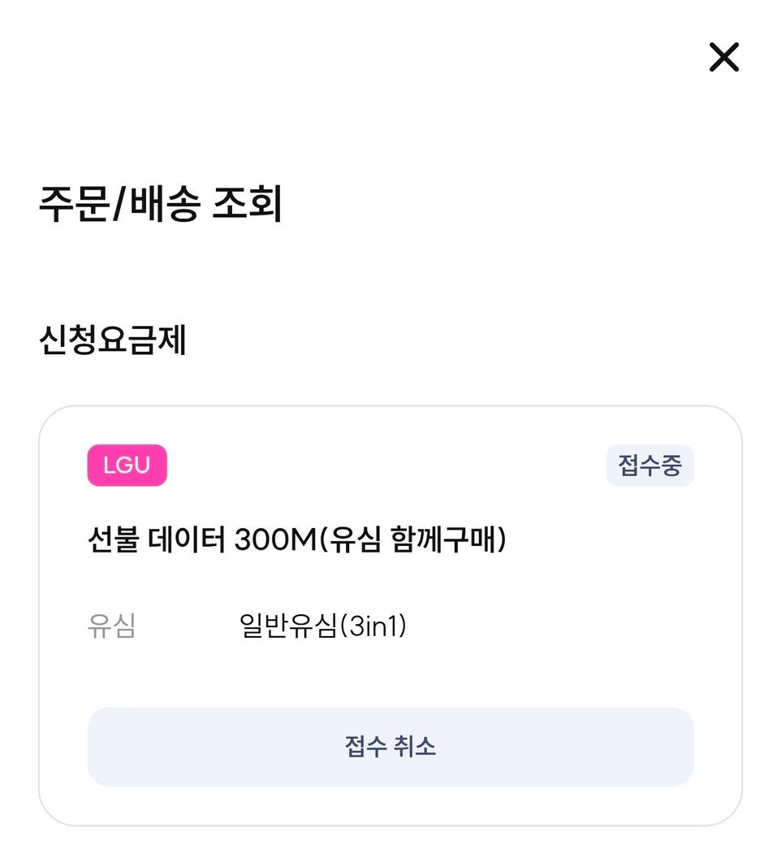Cancel the application with 접수 취소
Image resolution: width=781 pixels, height=845 pixels.
click(x=390, y=747)
